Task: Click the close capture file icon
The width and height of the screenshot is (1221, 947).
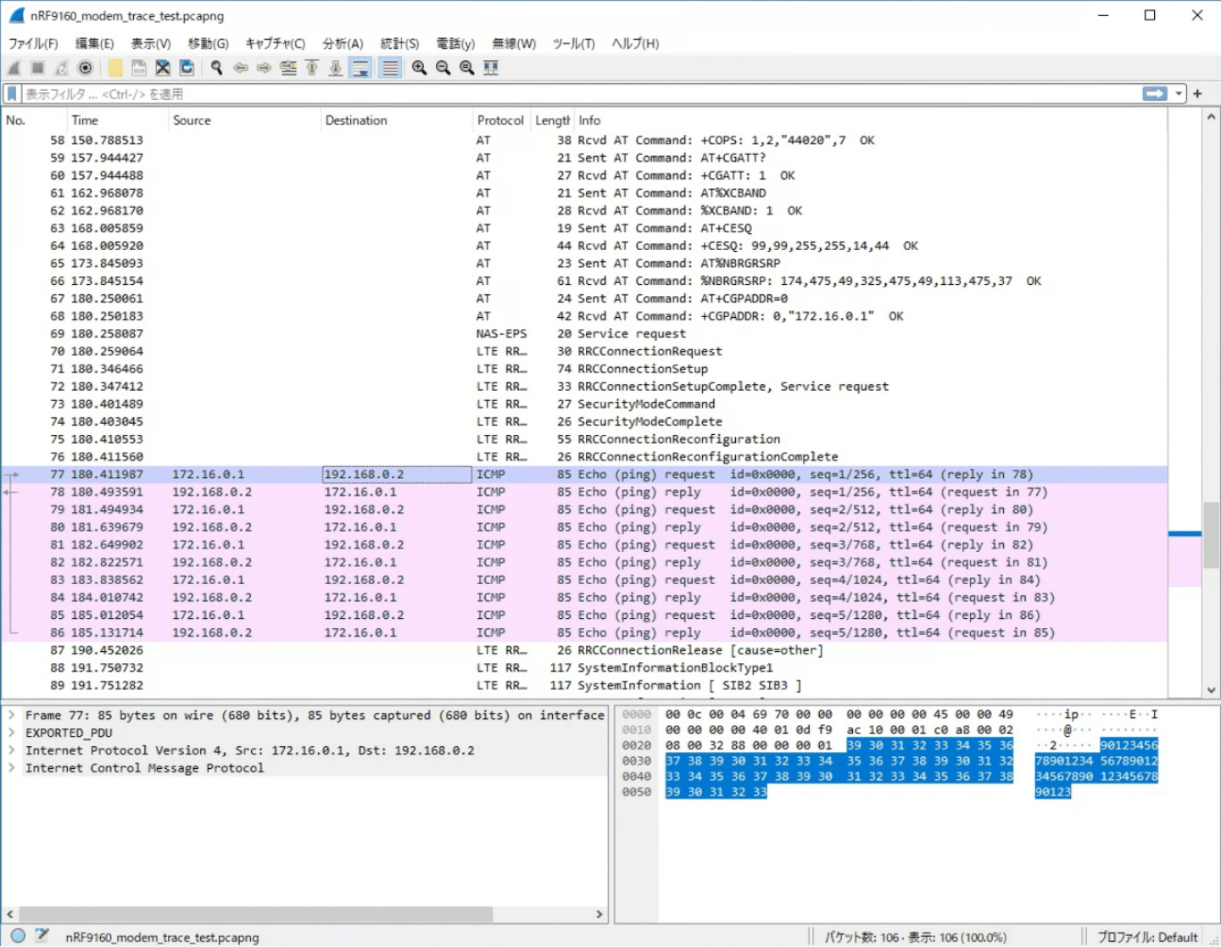Action: (x=163, y=68)
